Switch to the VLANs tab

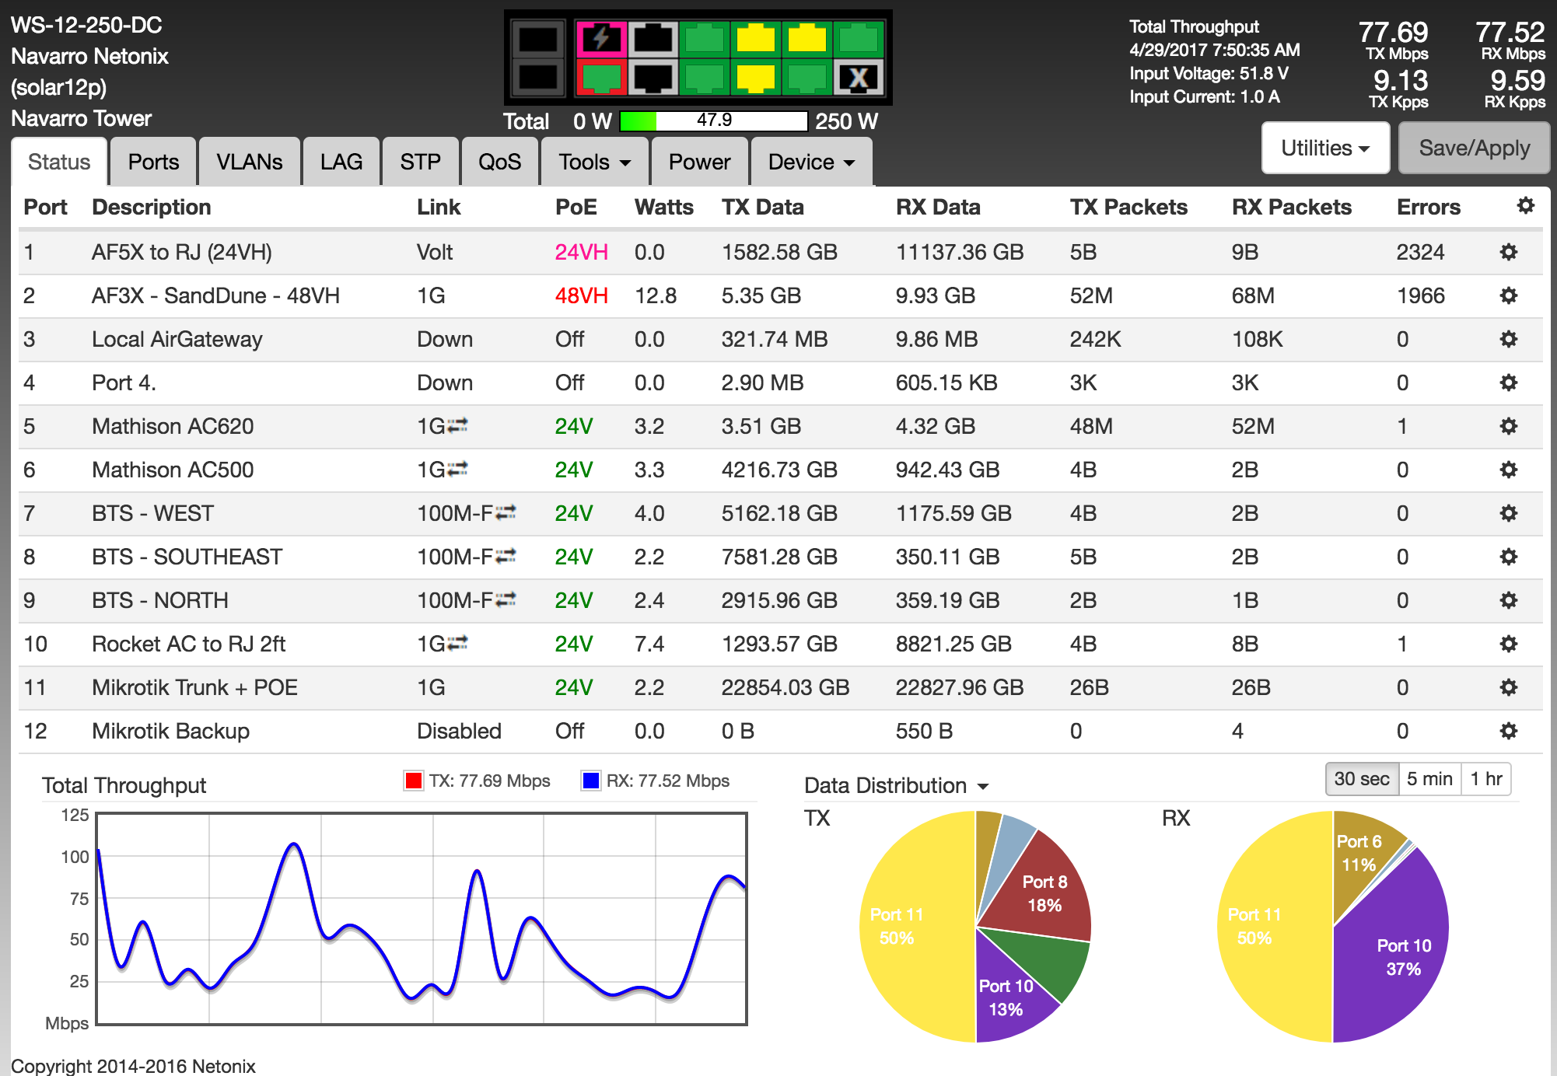(x=249, y=162)
